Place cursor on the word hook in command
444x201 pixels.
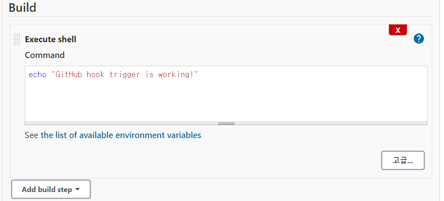click(x=95, y=75)
